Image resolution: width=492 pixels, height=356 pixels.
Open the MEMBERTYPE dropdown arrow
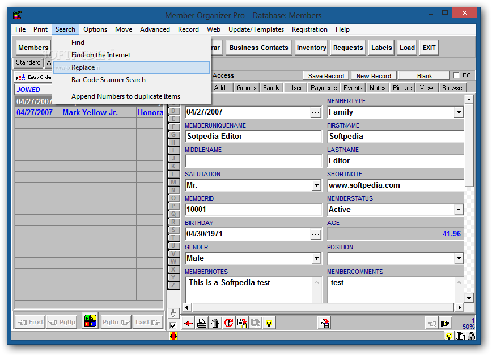click(459, 112)
